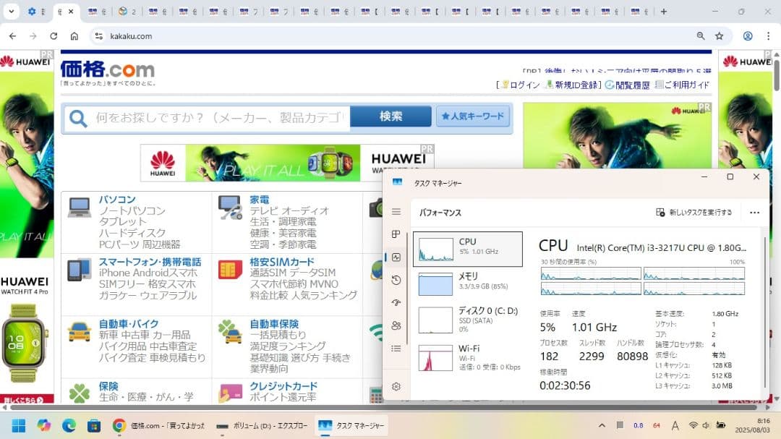This screenshot has width=781, height=439.
Task: Click 新しいタスクを実行する button in Task Manager
Action: pos(693,213)
